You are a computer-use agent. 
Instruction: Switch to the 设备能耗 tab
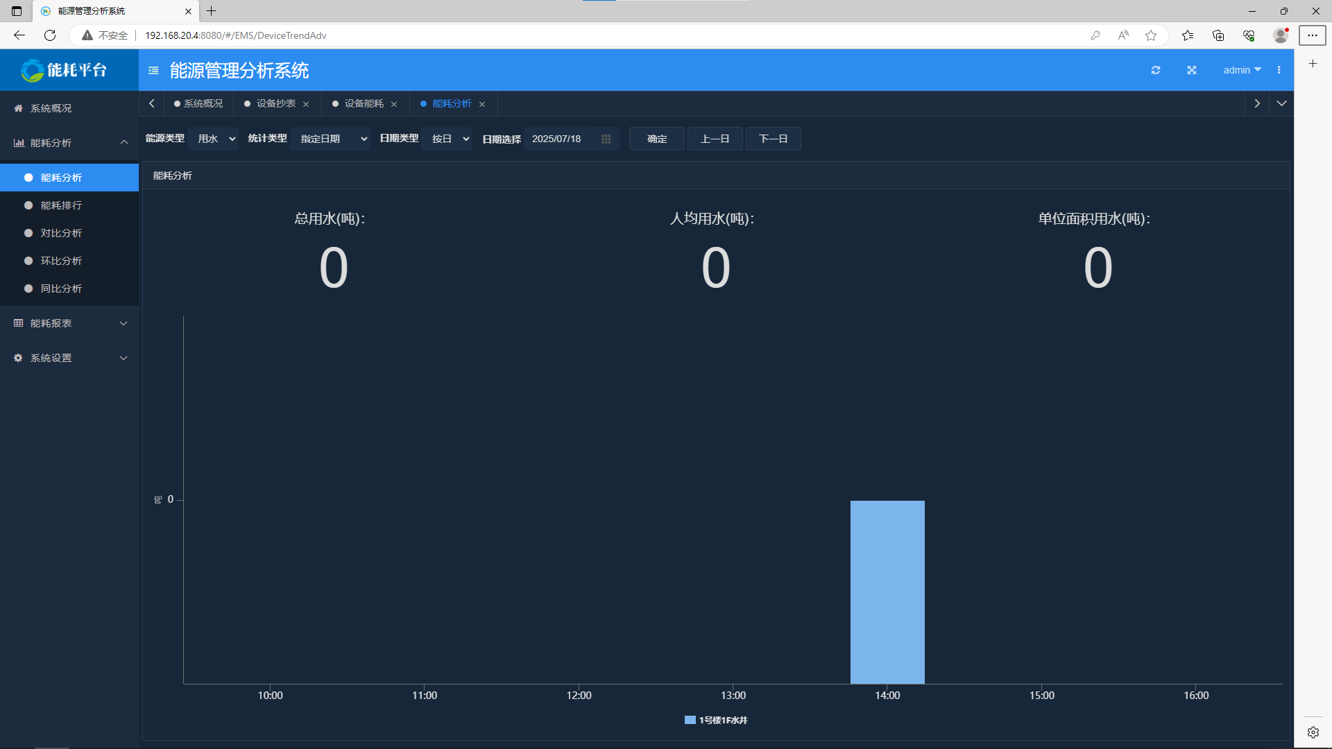point(364,103)
